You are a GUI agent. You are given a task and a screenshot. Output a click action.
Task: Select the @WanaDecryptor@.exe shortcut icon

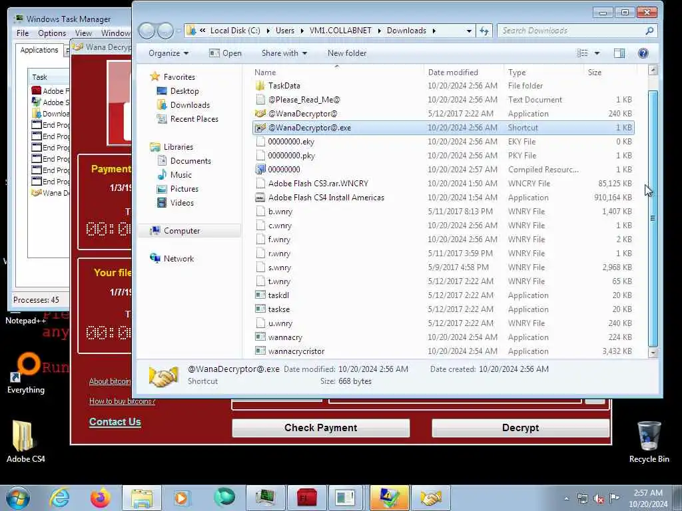point(260,128)
